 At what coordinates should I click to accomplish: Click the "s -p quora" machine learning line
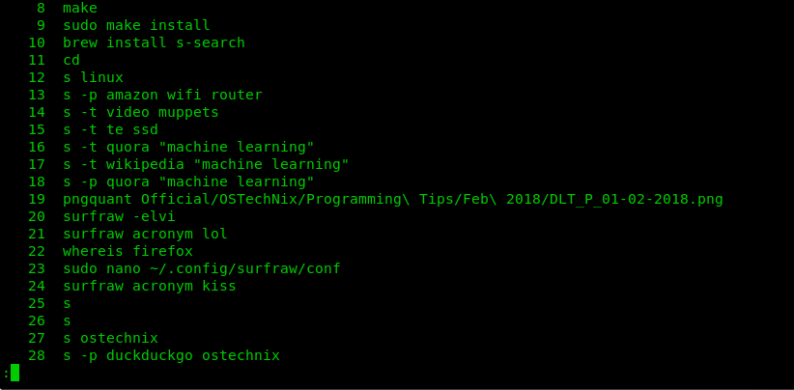188,181
